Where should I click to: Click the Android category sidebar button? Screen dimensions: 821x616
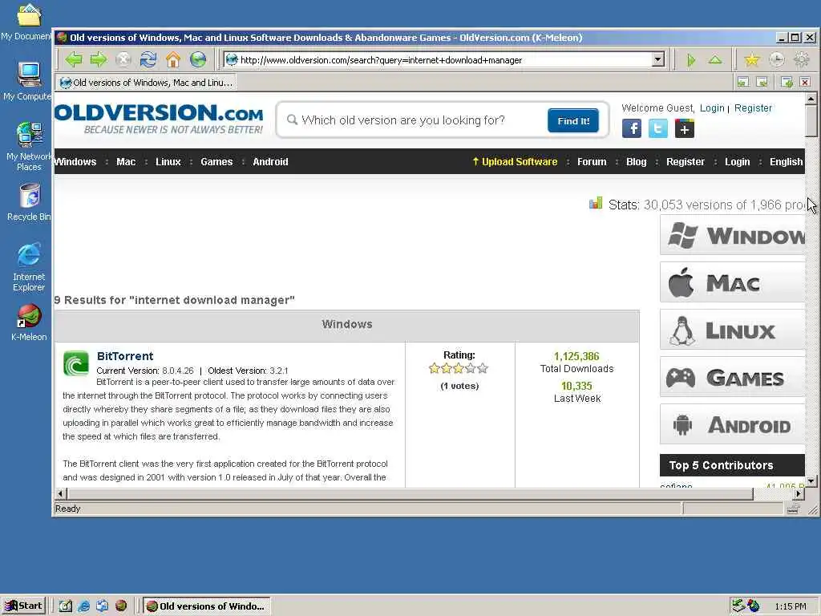pos(733,425)
